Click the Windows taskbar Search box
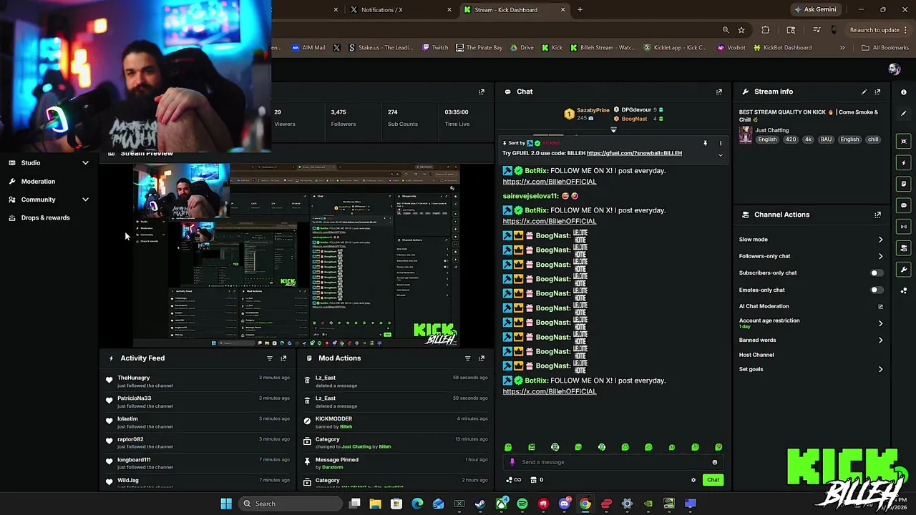 click(x=291, y=504)
